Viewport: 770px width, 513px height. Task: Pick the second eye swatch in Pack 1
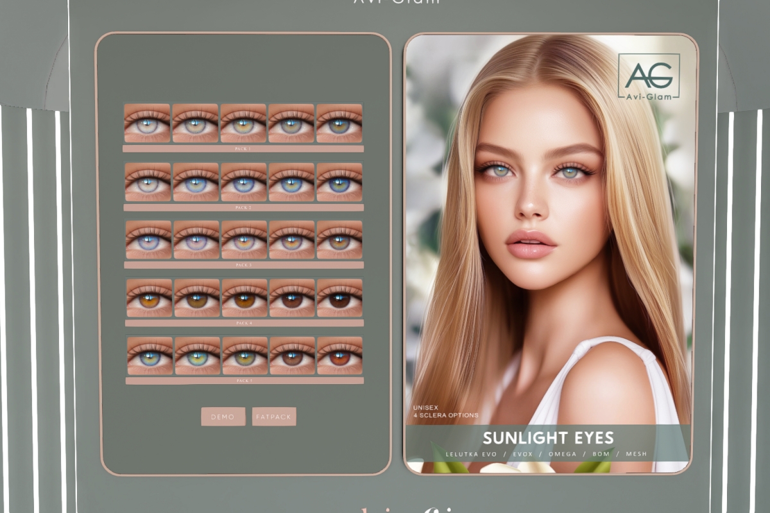click(x=195, y=123)
